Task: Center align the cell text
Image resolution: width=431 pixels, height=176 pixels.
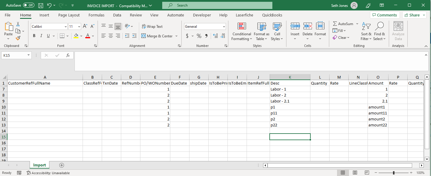Action: (111, 36)
